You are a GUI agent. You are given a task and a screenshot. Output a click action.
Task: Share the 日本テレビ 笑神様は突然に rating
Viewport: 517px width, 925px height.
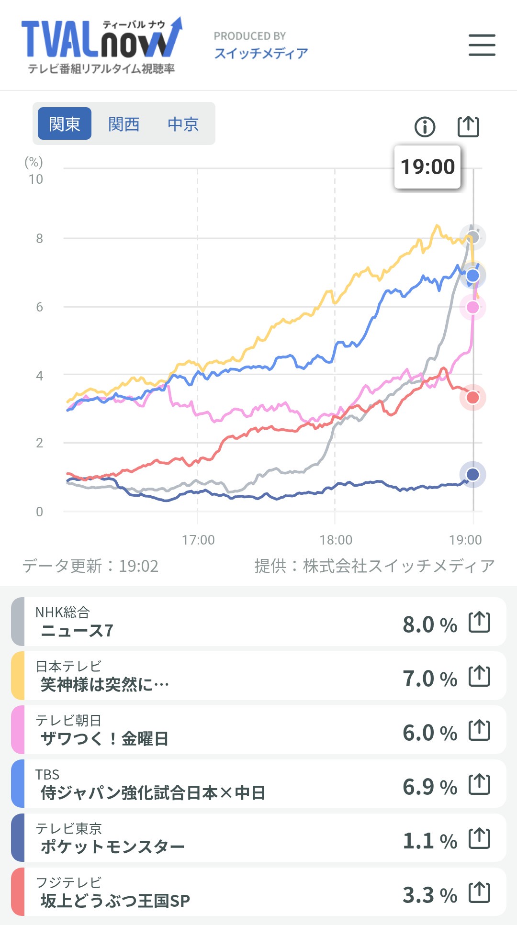point(479,676)
